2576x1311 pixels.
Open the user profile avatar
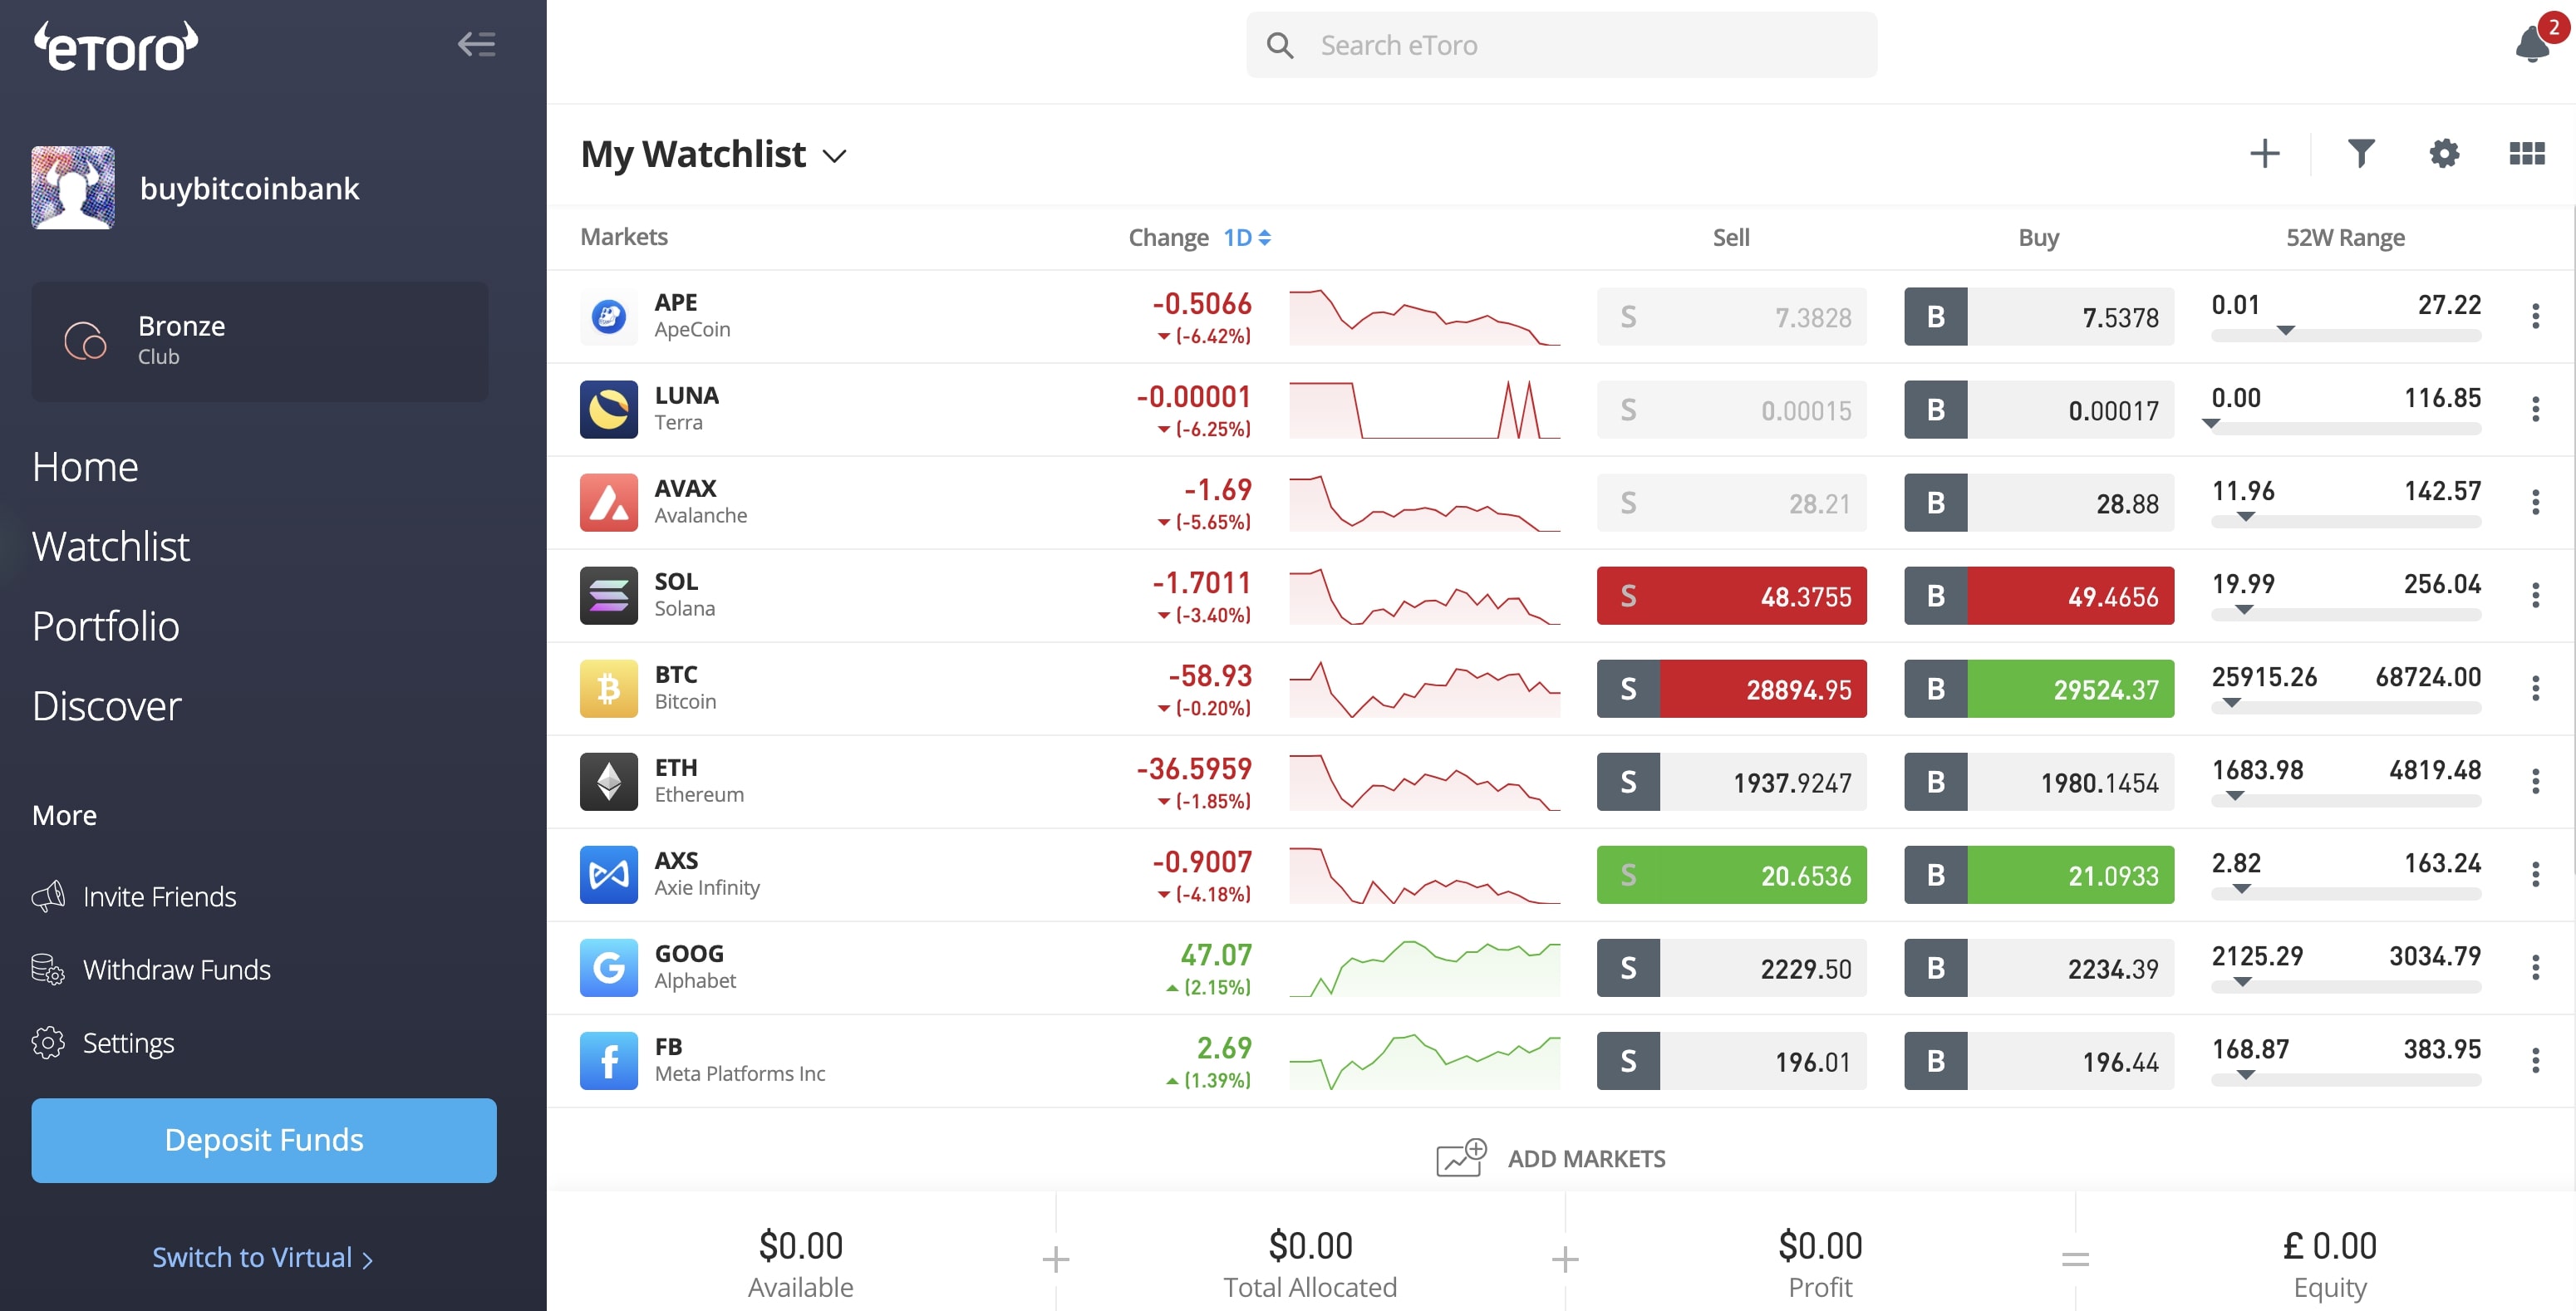click(x=73, y=188)
